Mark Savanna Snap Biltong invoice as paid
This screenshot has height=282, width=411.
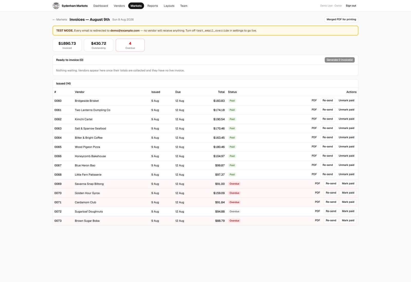(348, 184)
